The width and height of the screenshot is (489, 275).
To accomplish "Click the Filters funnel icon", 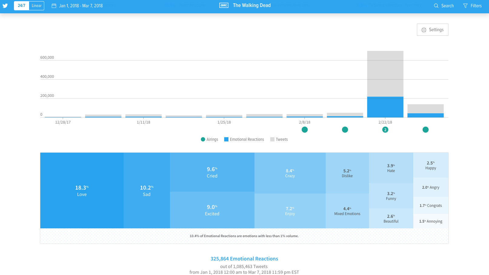I will point(465,6).
